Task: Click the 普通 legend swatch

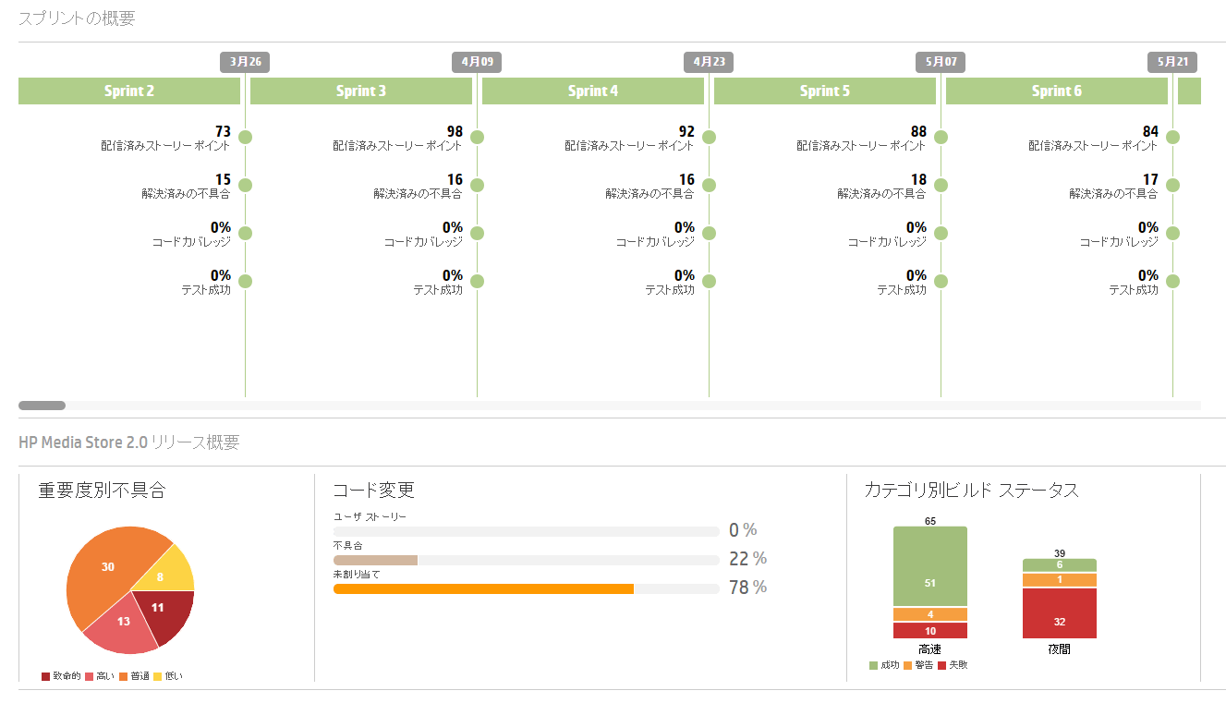Action: point(124,676)
